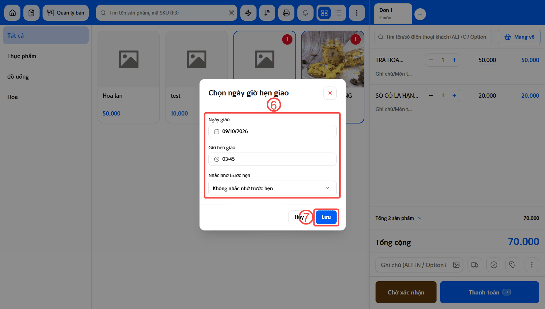The height and width of the screenshot is (309, 545).
Task: Click the Ghi chú note input field
Action: (x=419, y=265)
